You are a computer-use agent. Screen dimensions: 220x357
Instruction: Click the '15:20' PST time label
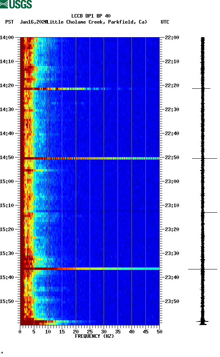(7, 229)
